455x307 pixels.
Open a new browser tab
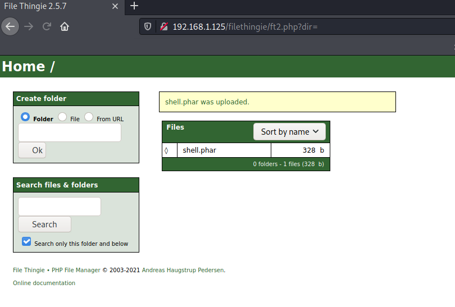point(134,6)
